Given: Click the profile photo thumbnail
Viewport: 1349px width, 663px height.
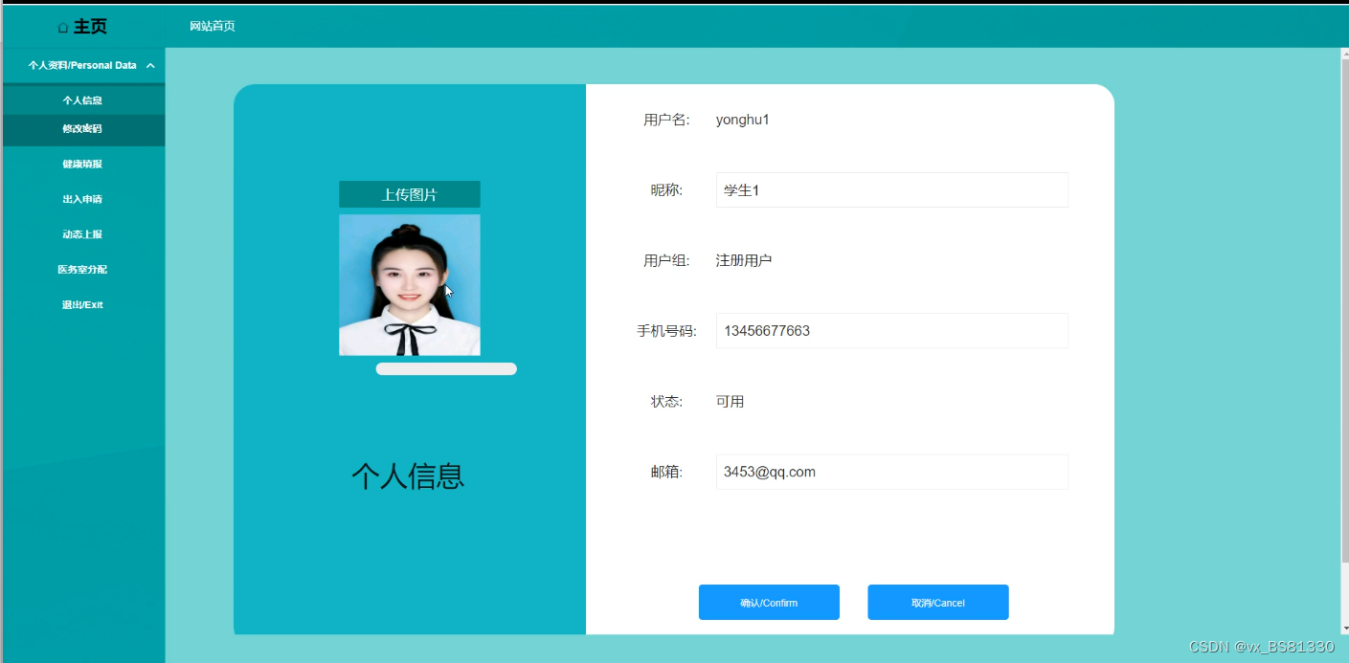Looking at the screenshot, I should click(x=410, y=285).
